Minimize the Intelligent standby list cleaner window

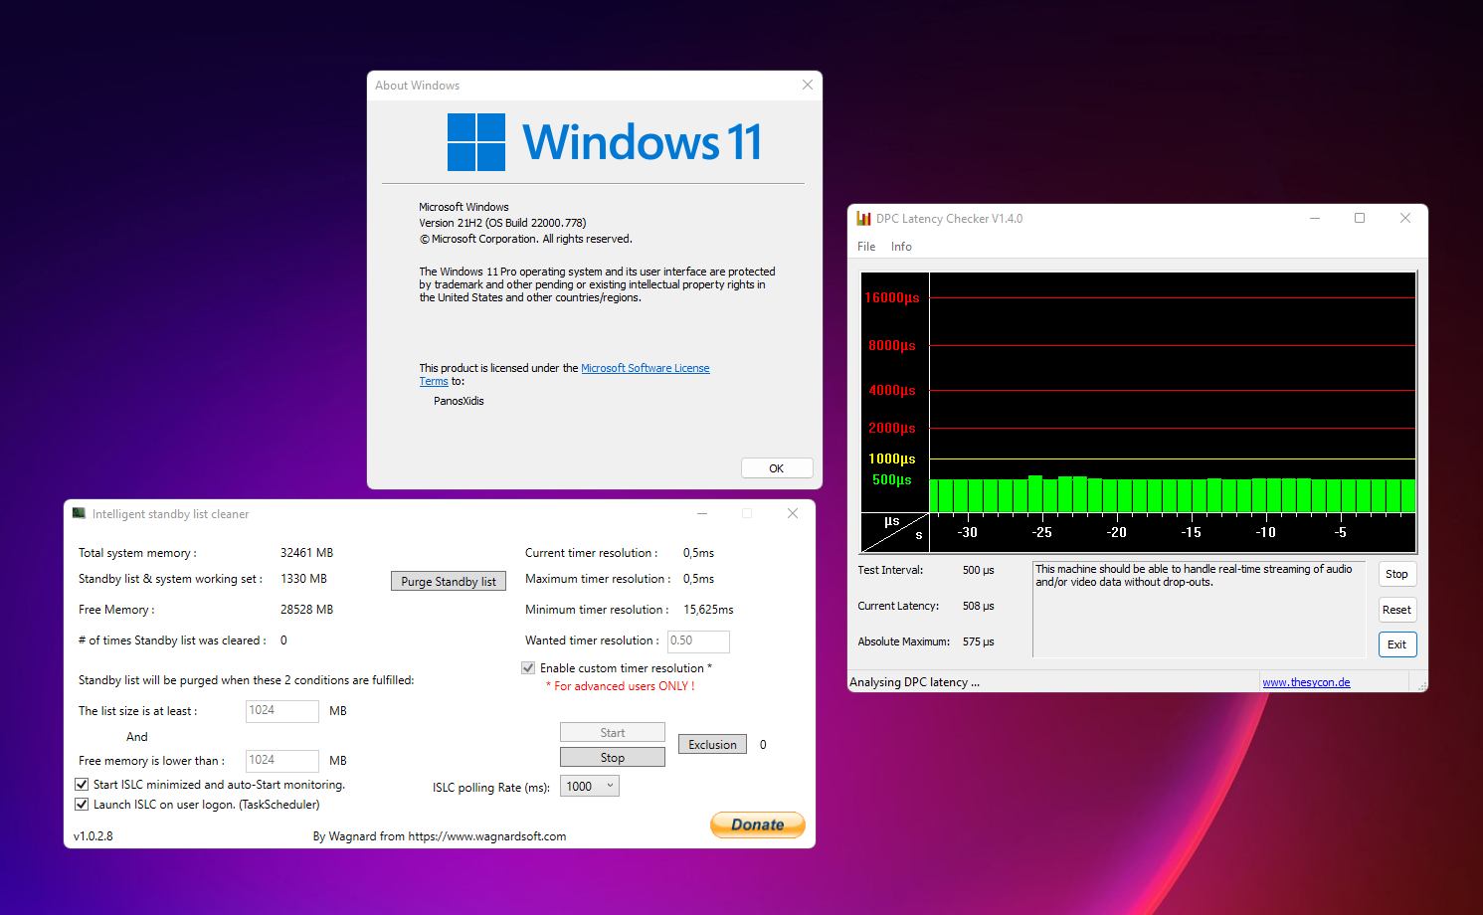pyautogui.click(x=702, y=513)
